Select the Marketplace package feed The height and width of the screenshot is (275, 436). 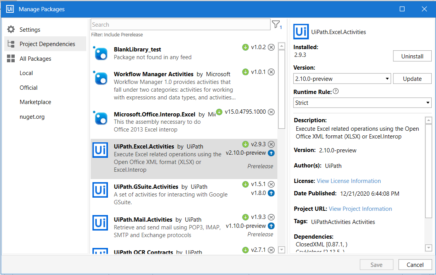[35, 102]
